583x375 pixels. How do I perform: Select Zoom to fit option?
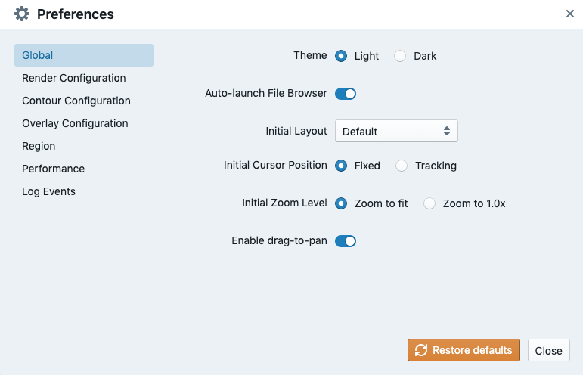[x=342, y=203]
